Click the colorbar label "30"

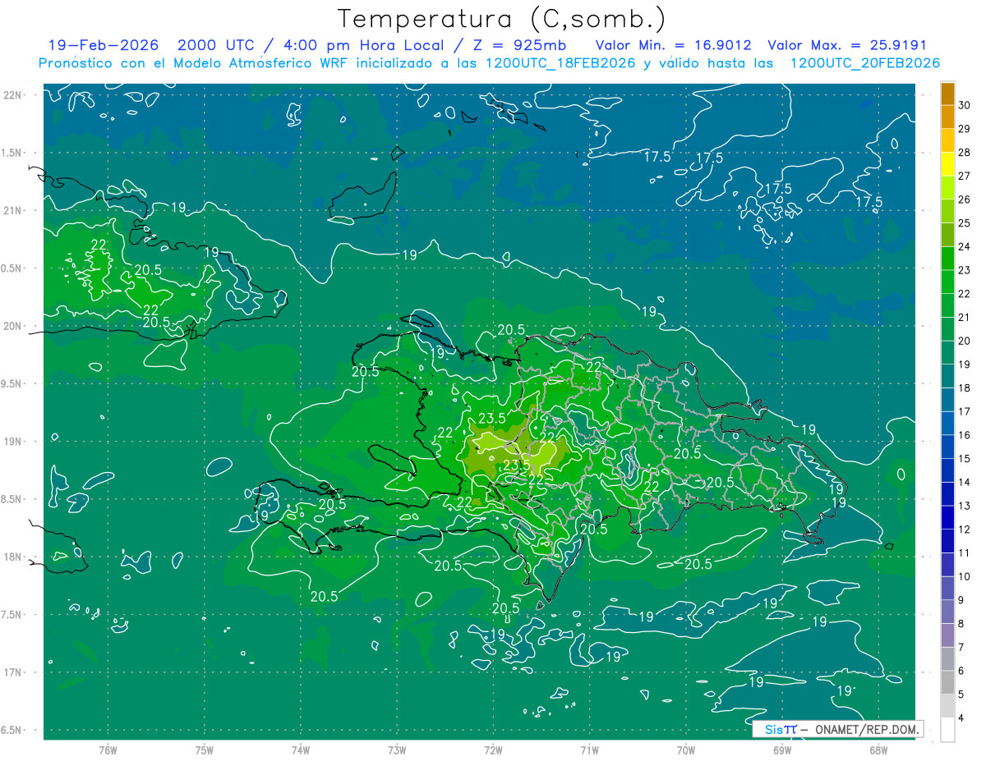tap(965, 104)
